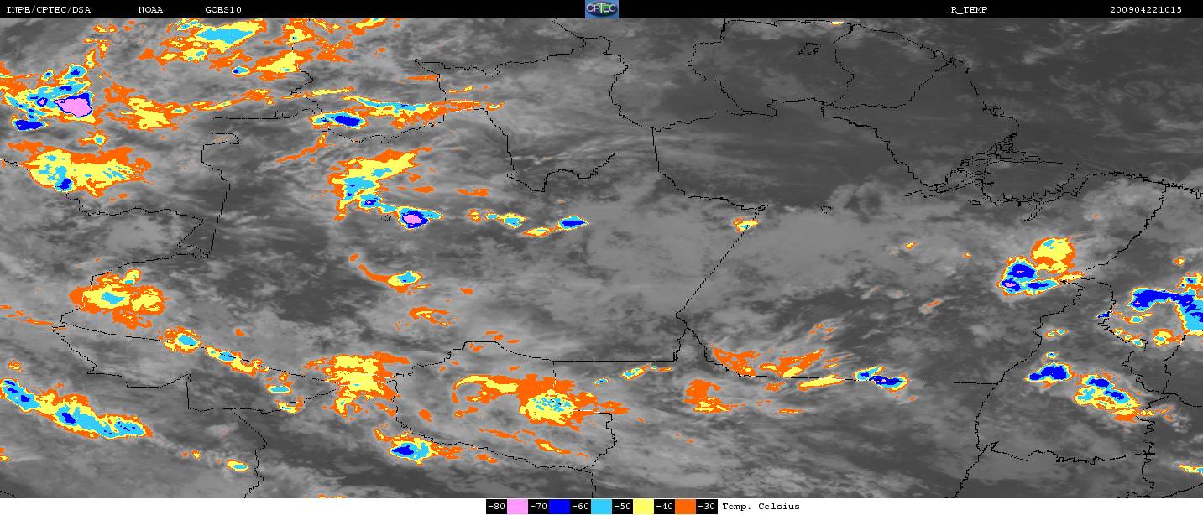Click the -60 legend label
The height and width of the screenshot is (515, 1203).
pos(580,507)
